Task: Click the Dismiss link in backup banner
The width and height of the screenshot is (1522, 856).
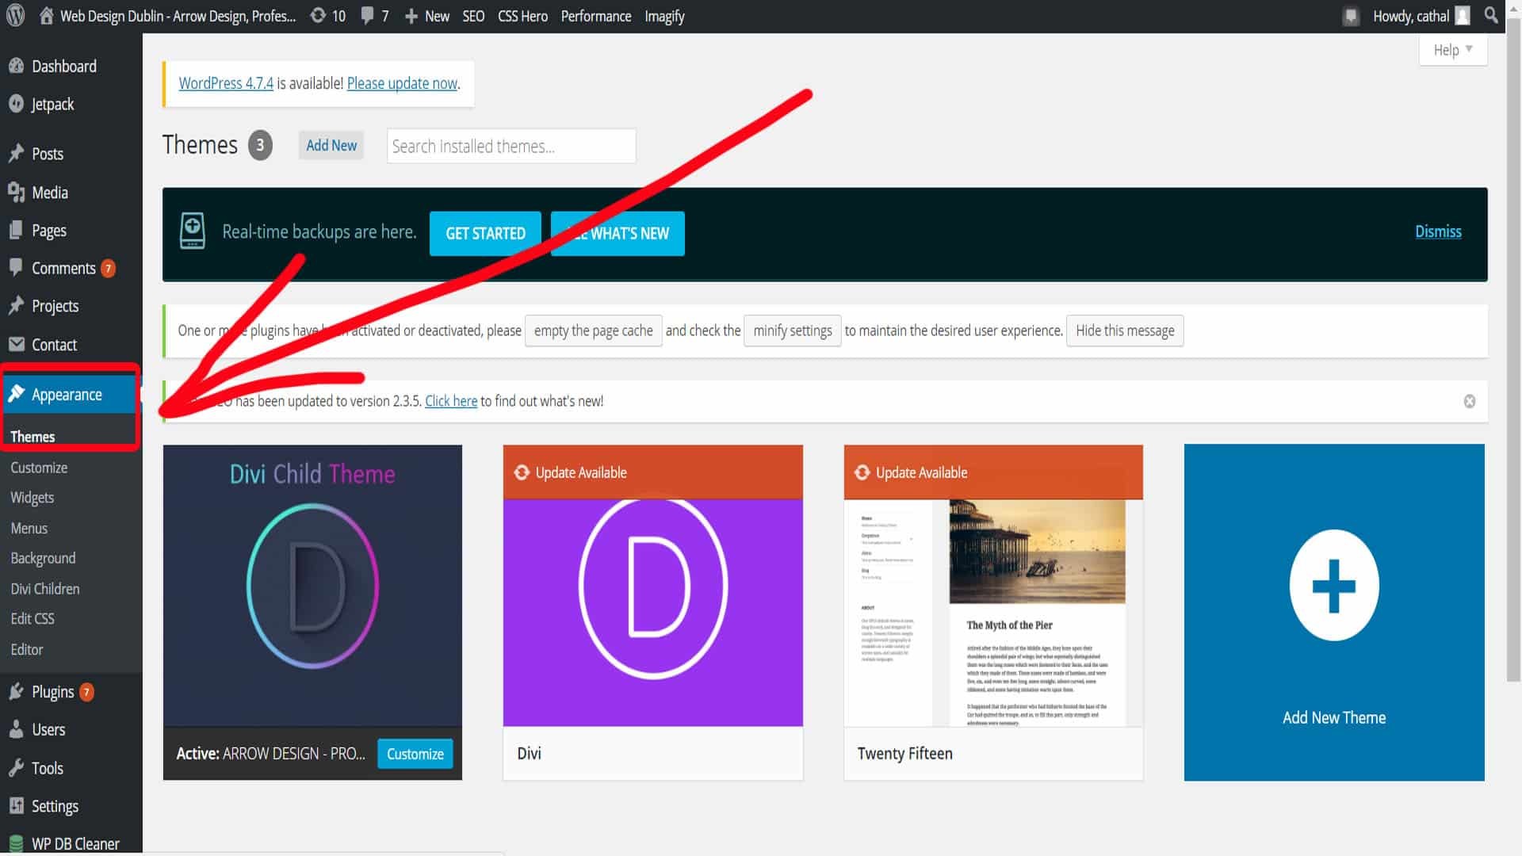Action: [x=1438, y=231]
